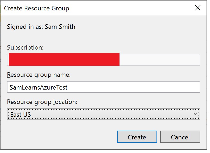Click the Create button

[x=137, y=137]
